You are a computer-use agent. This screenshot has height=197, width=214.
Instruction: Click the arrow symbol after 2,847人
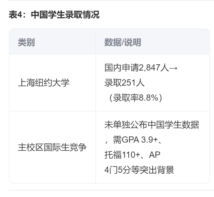point(173,68)
